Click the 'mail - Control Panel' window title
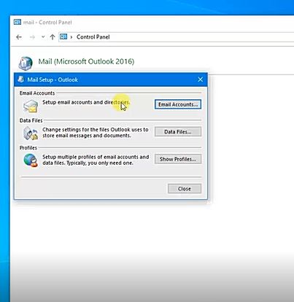Image resolution: width=294 pixels, height=302 pixels. click(x=47, y=23)
